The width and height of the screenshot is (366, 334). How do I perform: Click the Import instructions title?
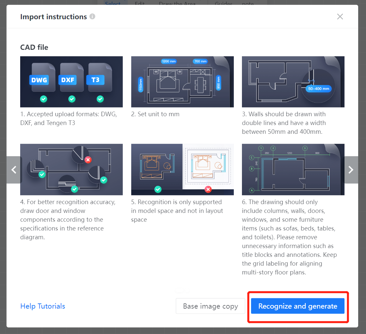(53, 17)
